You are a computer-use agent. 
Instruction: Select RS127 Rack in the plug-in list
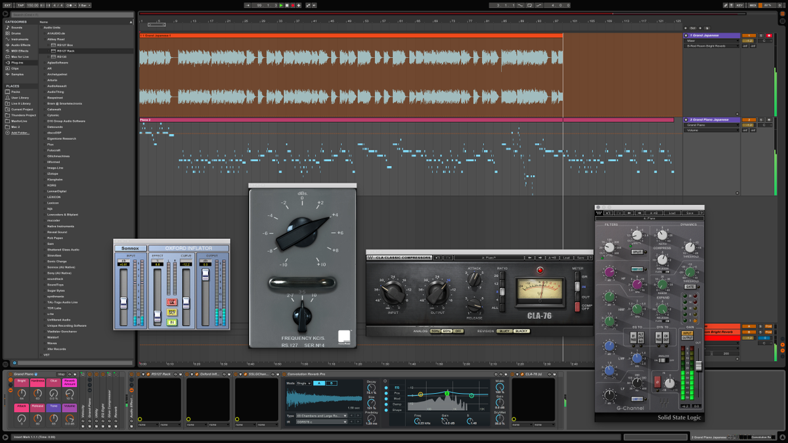tap(64, 51)
